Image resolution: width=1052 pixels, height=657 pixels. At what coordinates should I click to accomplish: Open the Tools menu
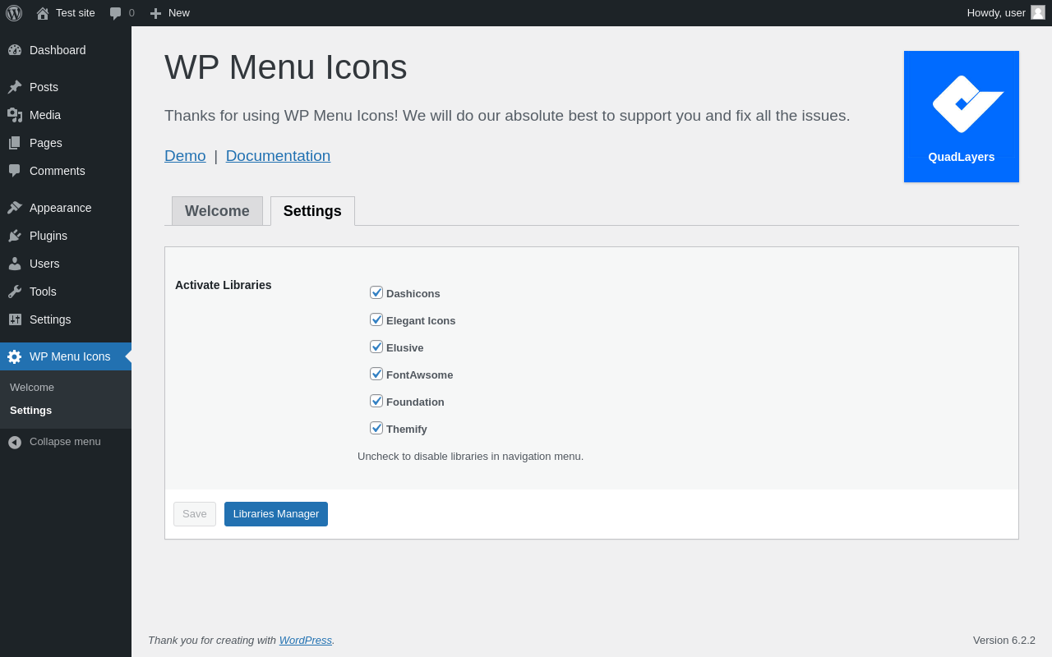66,292
